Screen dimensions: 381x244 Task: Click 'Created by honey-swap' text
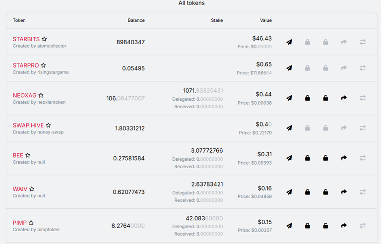coord(38,132)
